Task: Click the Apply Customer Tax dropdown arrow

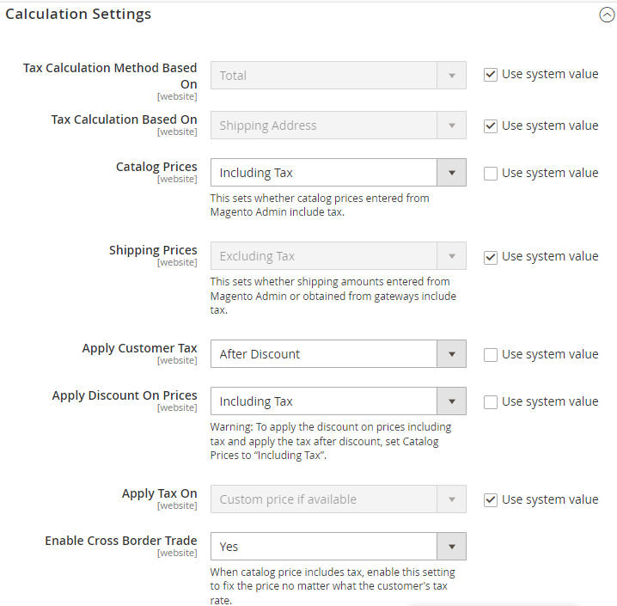Action: point(451,354)
